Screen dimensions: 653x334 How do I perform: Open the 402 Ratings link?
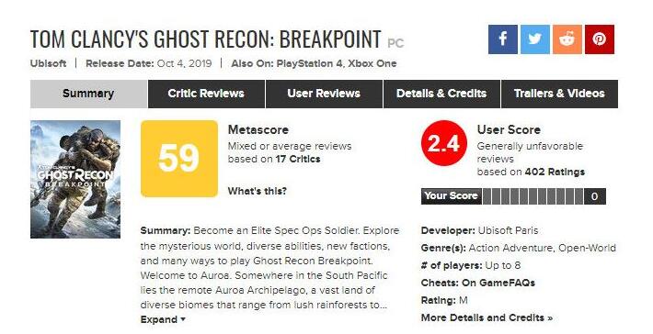[x=555, y=172]
